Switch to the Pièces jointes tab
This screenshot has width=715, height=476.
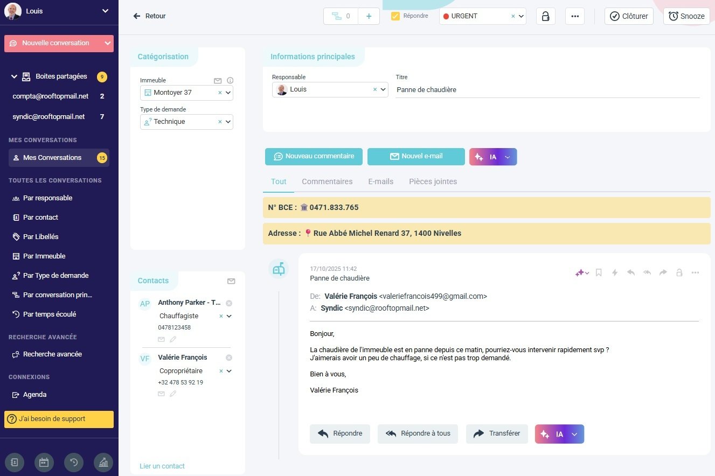[x=433, y=182]
